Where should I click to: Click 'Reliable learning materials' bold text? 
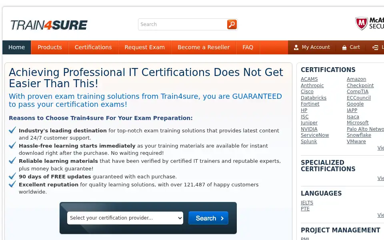tap(58, 161)
